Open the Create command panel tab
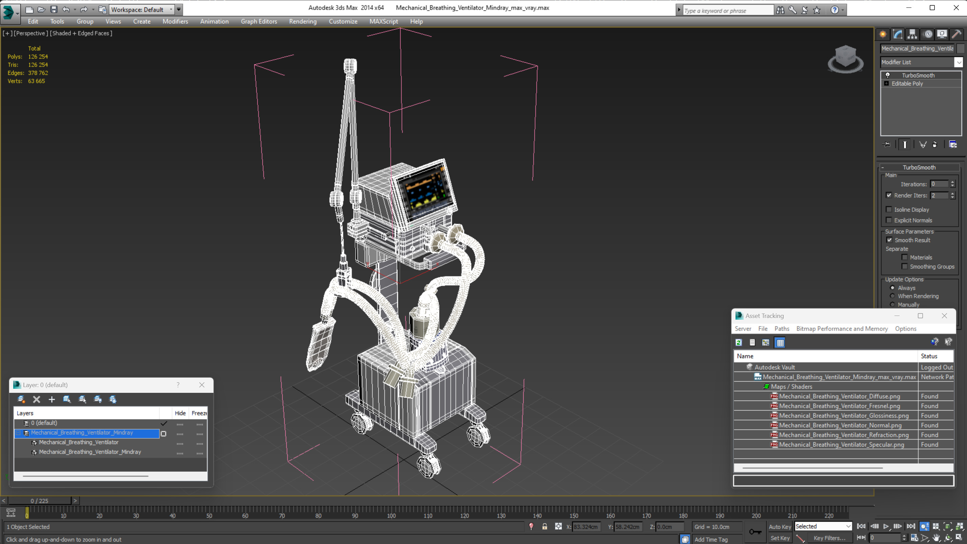The width and height of the screenshot is (967, 544). (883, 34)
